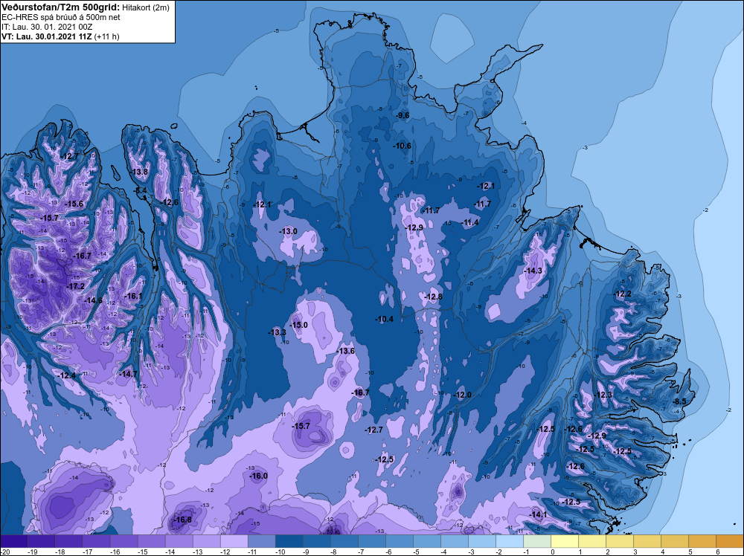744x556 pixels.
Task: Select the 'IT: Lau. 30. 01. 2021 00Z' line
Action: pyautogui.click(x=48, y=27)
